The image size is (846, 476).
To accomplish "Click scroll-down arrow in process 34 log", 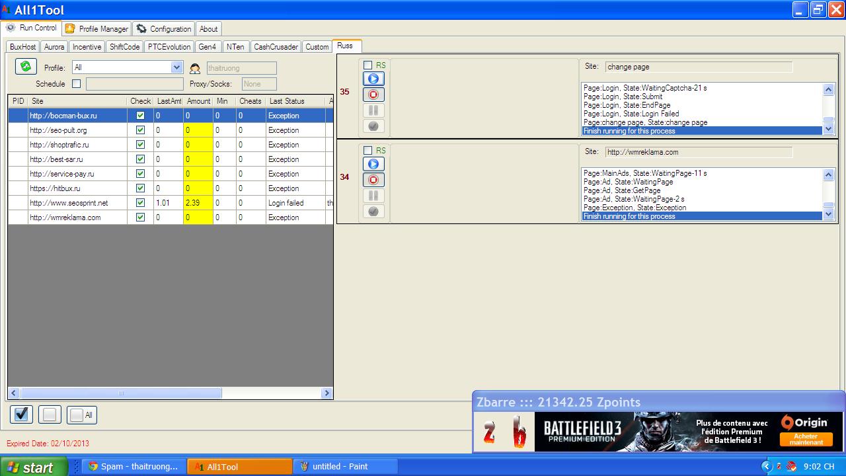I will click(829, 215).
